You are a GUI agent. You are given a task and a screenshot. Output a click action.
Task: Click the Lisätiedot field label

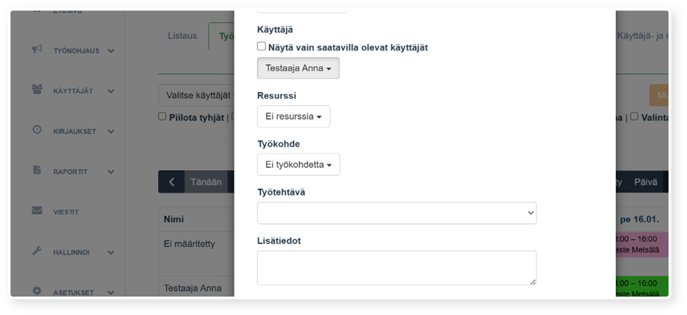click(x=279, y=241)
